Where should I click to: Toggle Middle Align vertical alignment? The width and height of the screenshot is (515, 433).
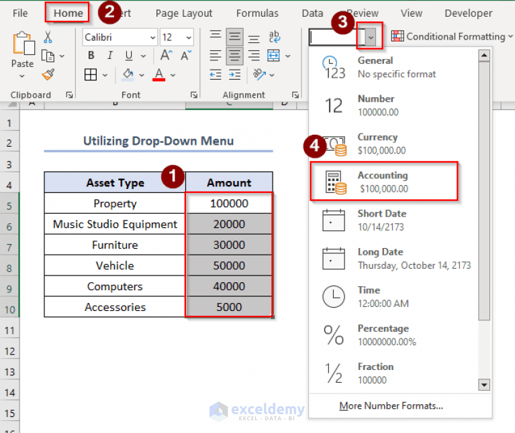tap(234, 37)
